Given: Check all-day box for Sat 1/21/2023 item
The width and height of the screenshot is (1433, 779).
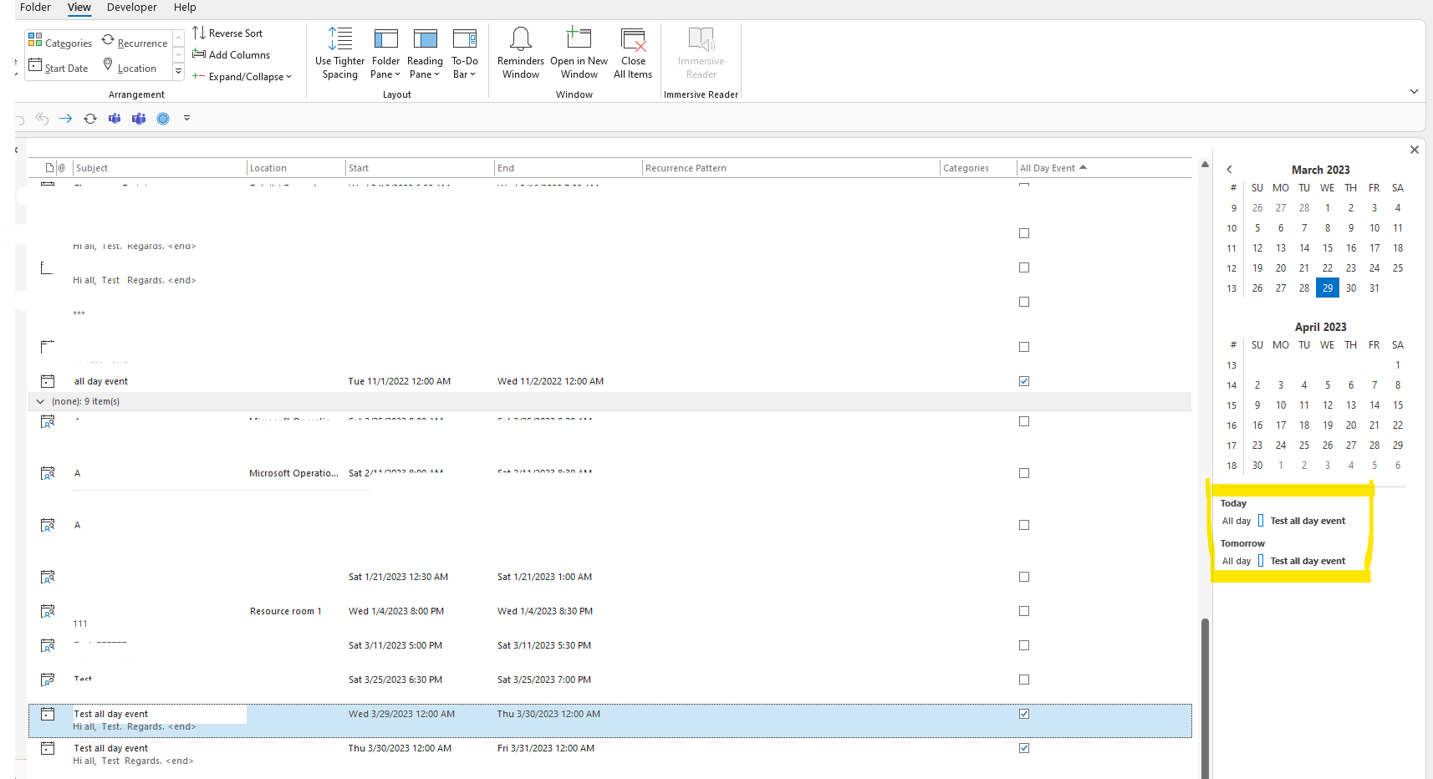Looking at the screenshot, I should coord(1024,577).
